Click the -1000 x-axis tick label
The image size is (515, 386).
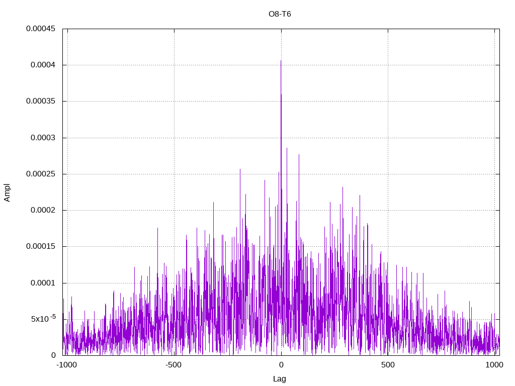coord(67,365)
